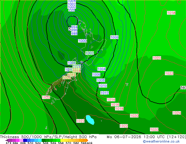
Task: Pick the bright magenta legend swatch
Action: point(18,140)
